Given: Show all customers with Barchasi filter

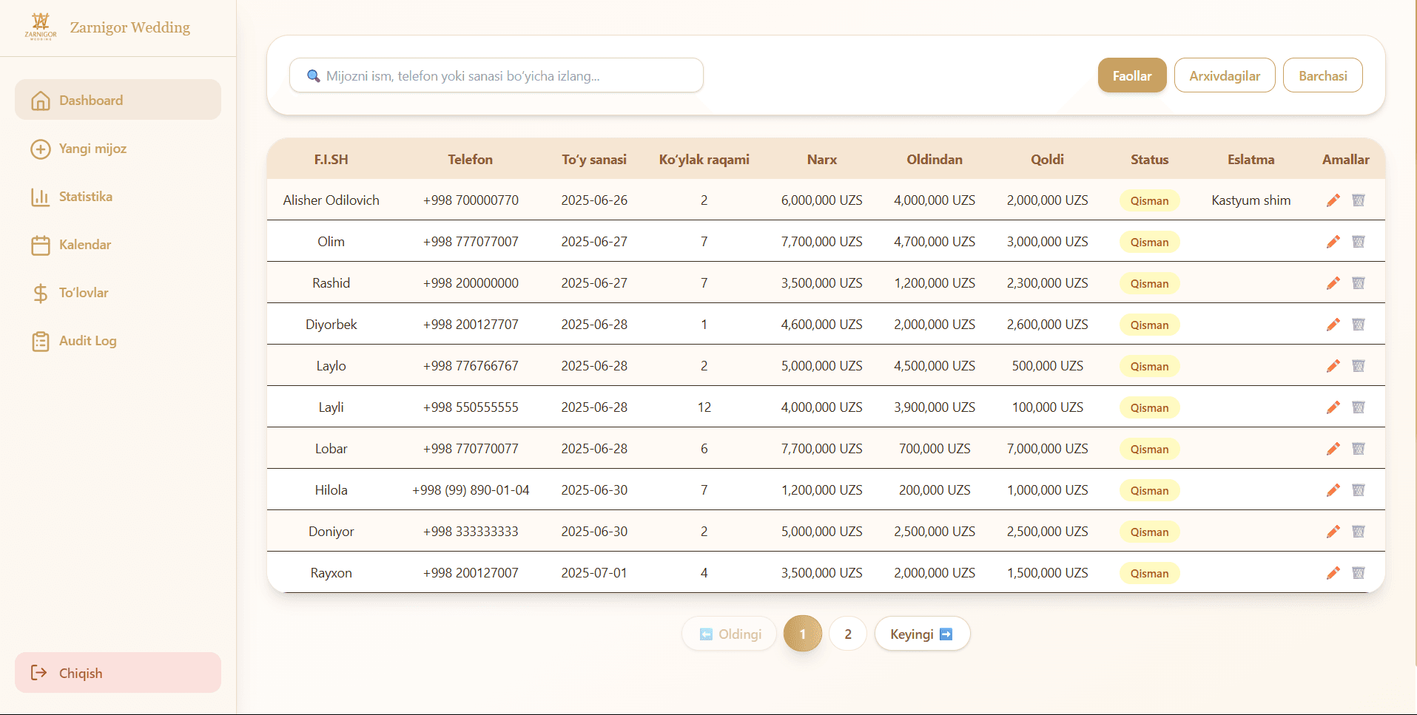Looking at the screenshot, I should [1322, 75].
